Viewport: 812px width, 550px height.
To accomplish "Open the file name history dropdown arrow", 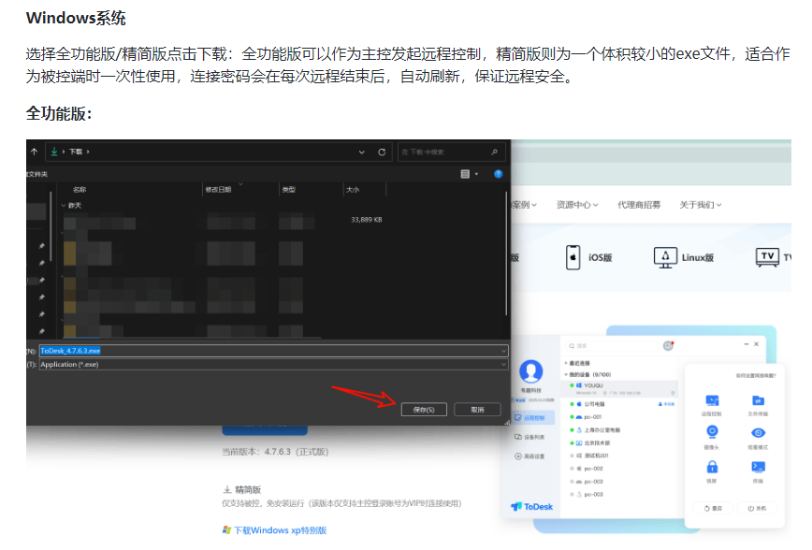I will (503, 351).
